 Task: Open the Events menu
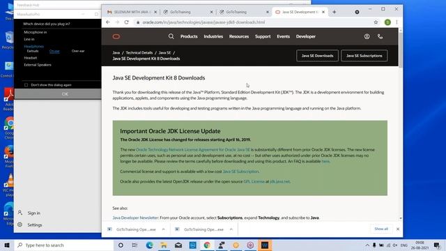(x=284, y=36)
